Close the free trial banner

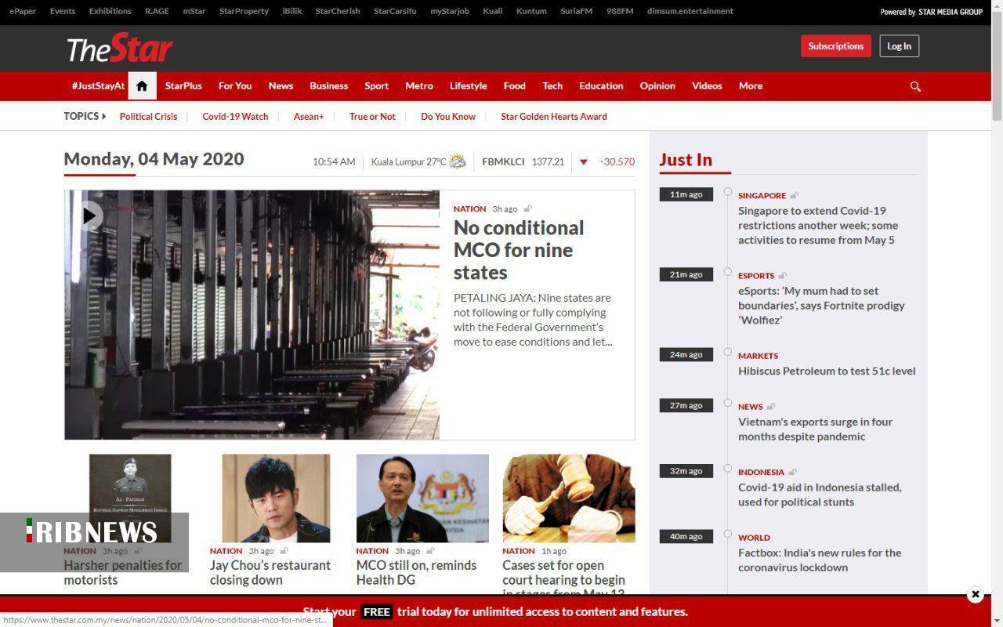(975, 594)
